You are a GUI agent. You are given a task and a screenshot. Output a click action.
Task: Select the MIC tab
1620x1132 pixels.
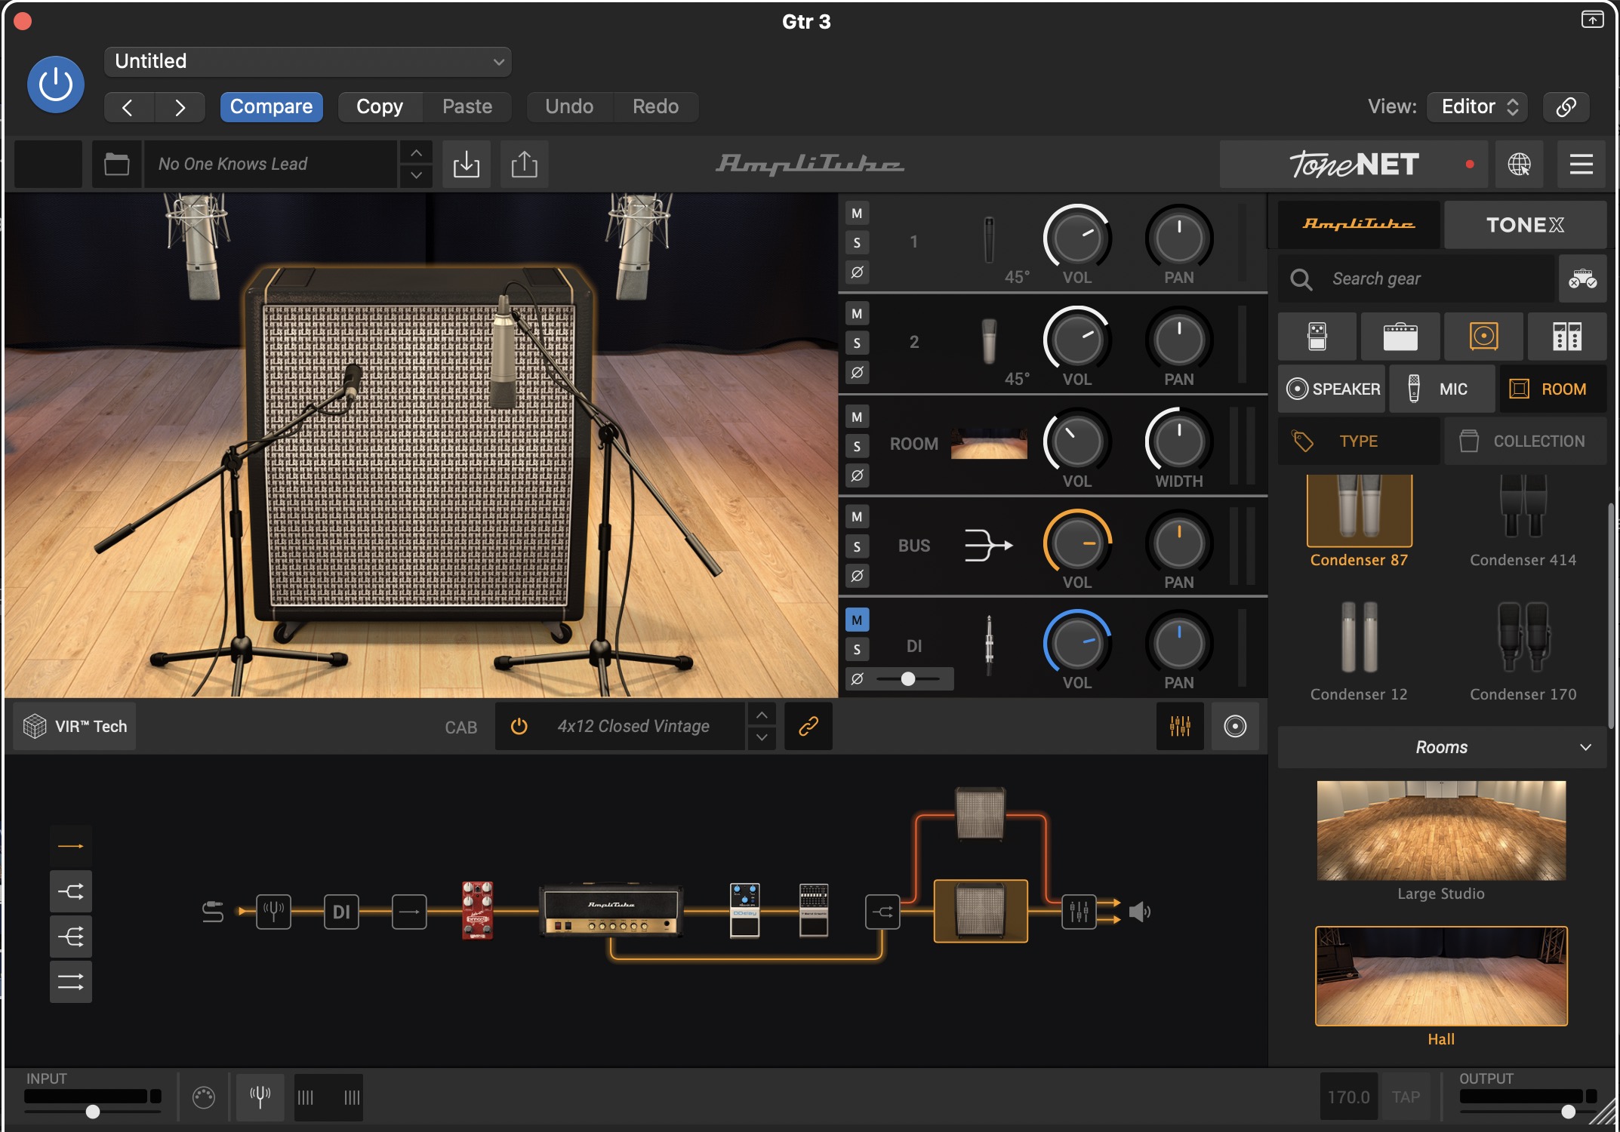coord(1441,389)
